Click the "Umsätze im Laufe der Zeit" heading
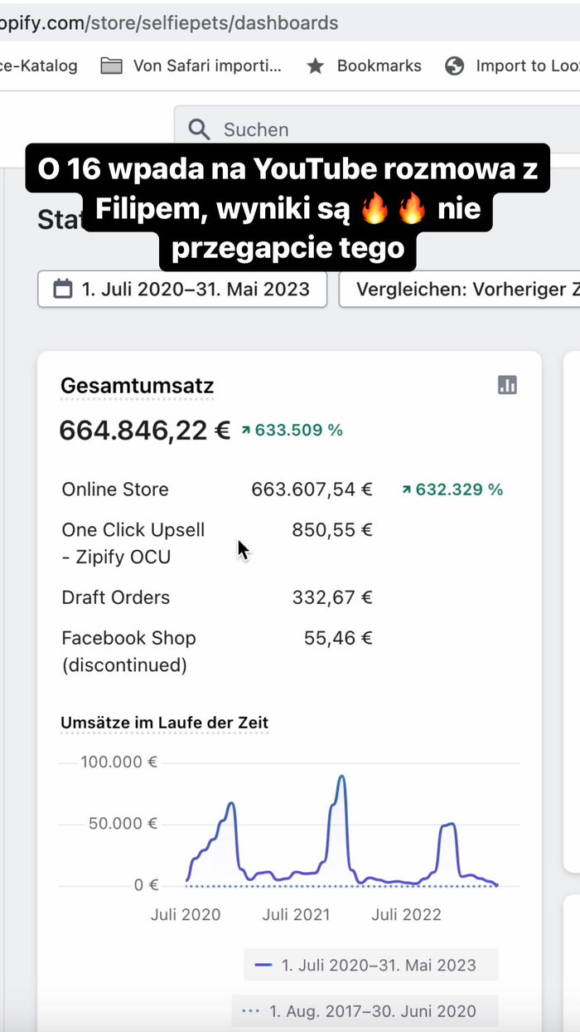 click(164, 723)
